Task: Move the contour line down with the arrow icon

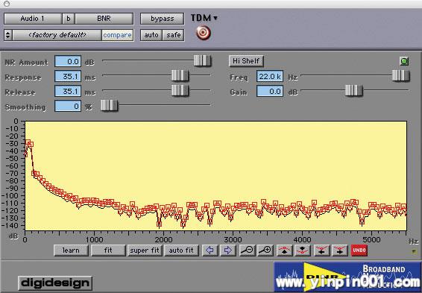Action: tap(303, 251)
